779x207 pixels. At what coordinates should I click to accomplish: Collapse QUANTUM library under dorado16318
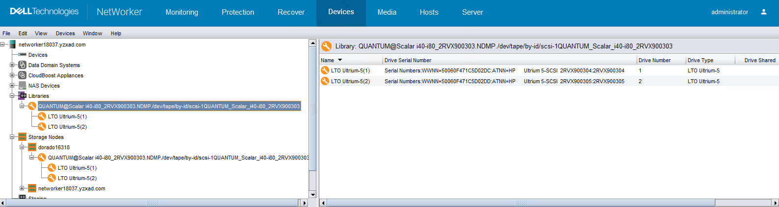click(32, 158)
